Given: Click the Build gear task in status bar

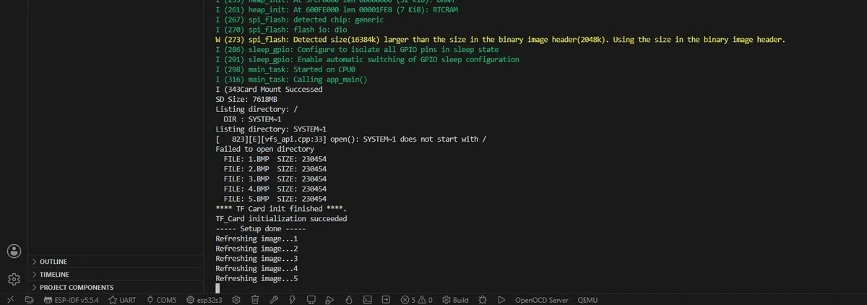Looking at the screenshot, I should point(456,299).
